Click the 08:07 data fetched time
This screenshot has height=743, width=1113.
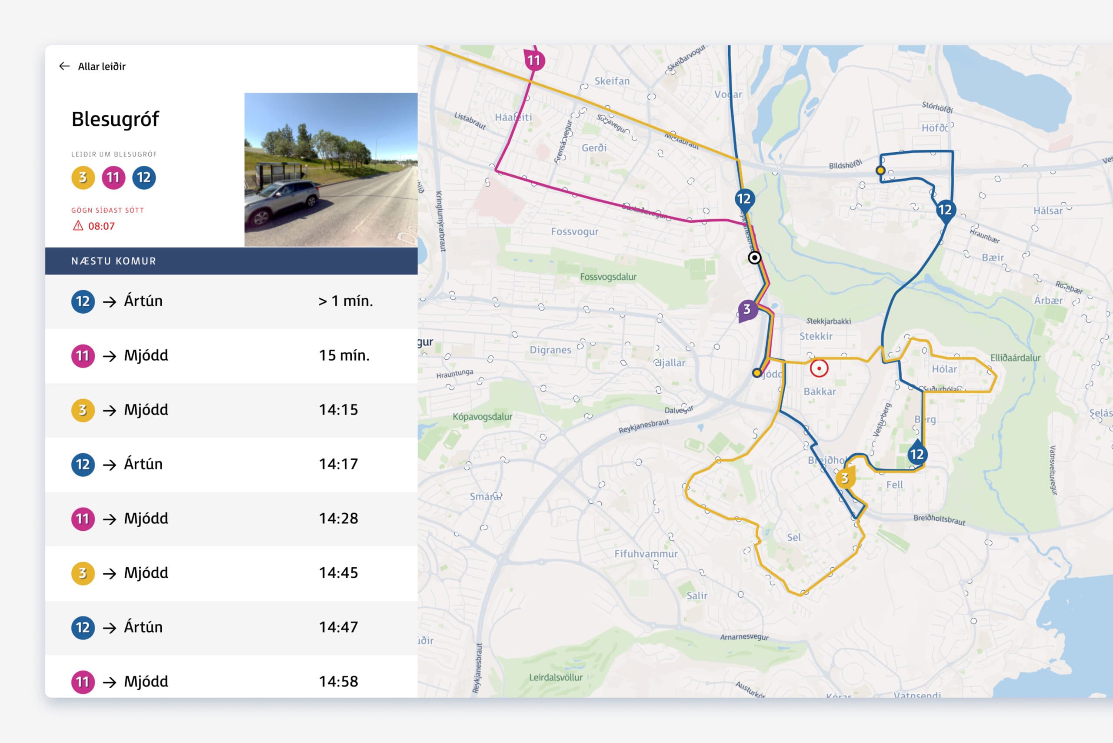[101, 227]
